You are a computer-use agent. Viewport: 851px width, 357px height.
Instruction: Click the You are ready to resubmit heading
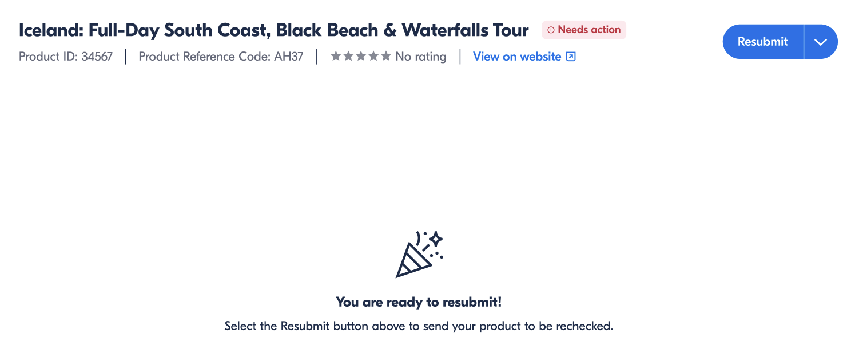coord(419,302)
